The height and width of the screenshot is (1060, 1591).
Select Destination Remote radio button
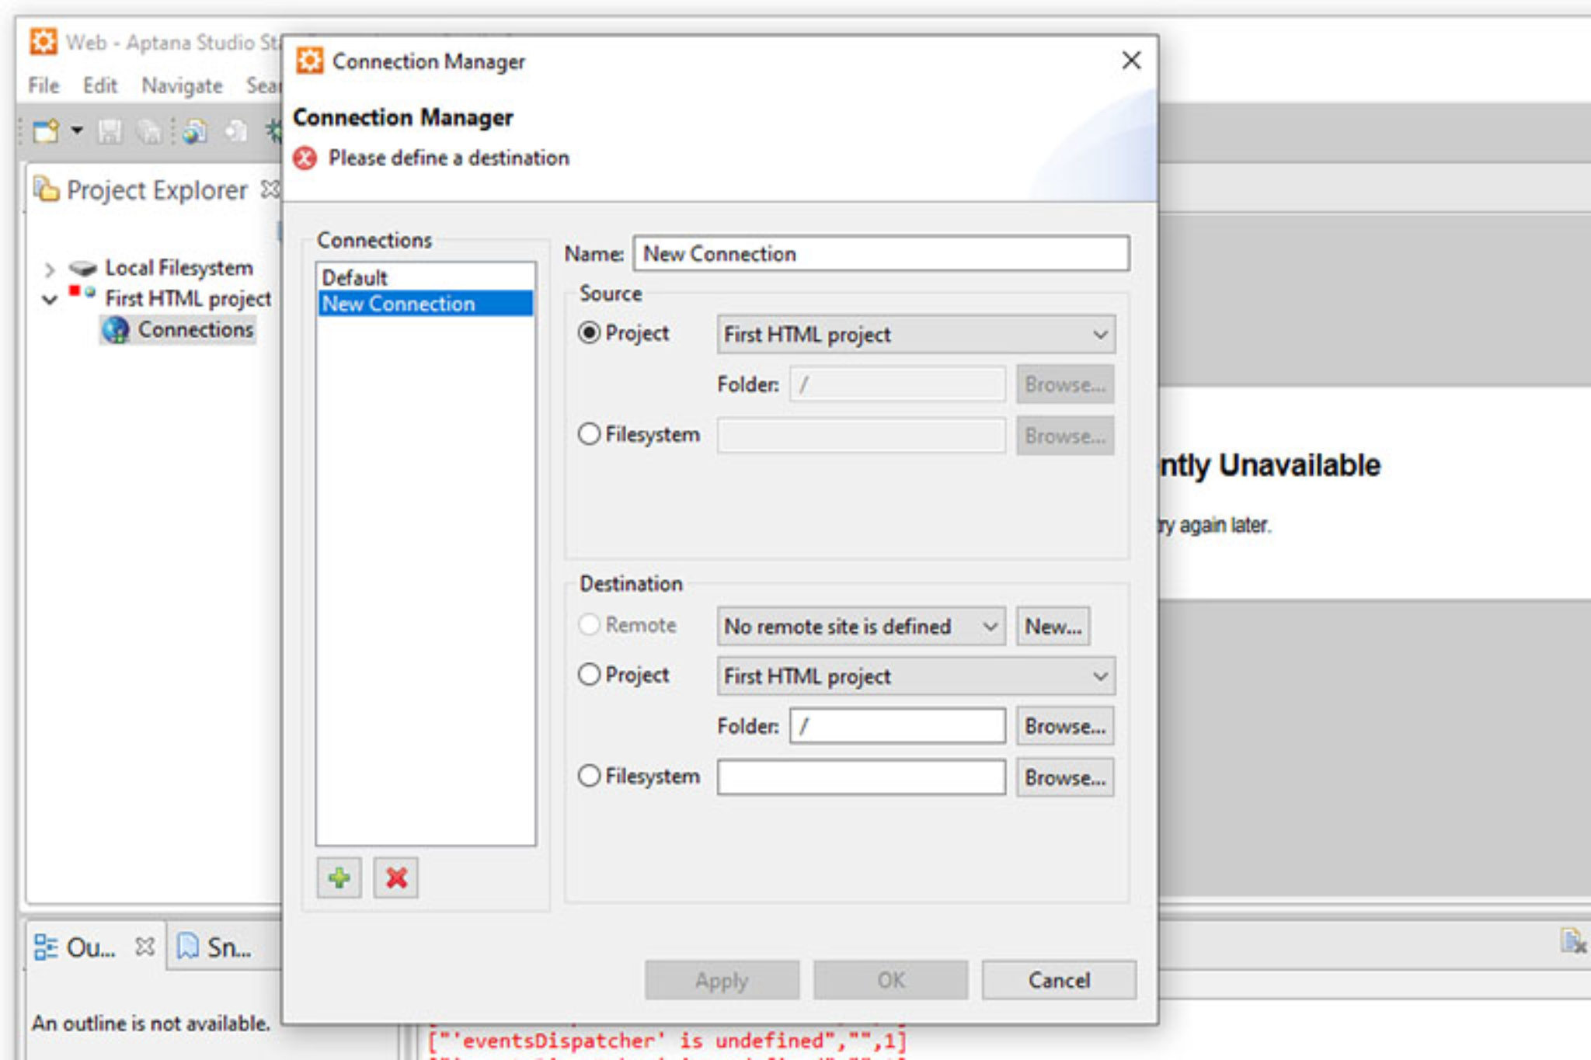pos(590,625)
